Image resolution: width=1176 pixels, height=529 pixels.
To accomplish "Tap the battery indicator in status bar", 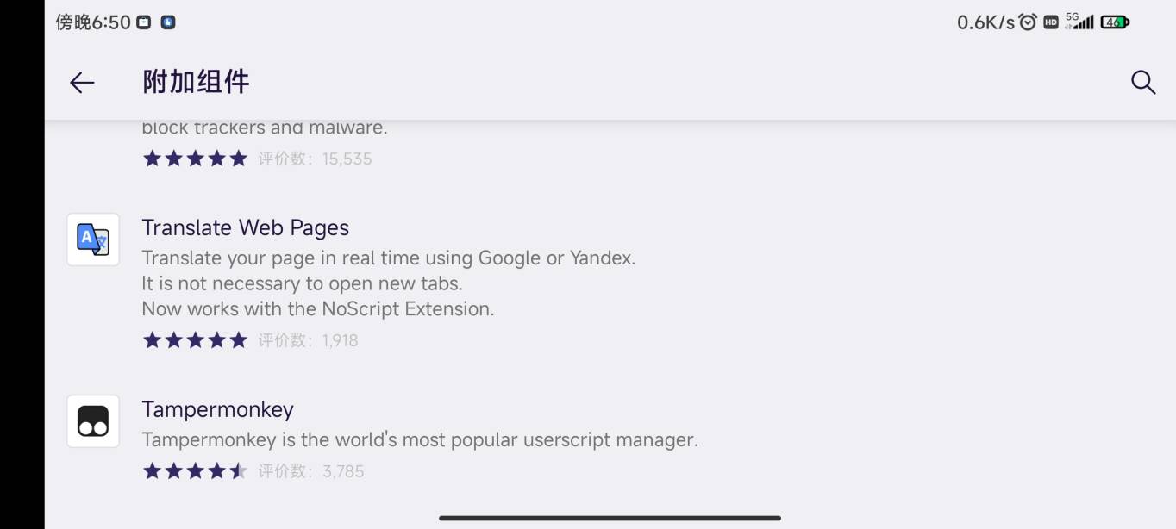I will coord(1114,22).
